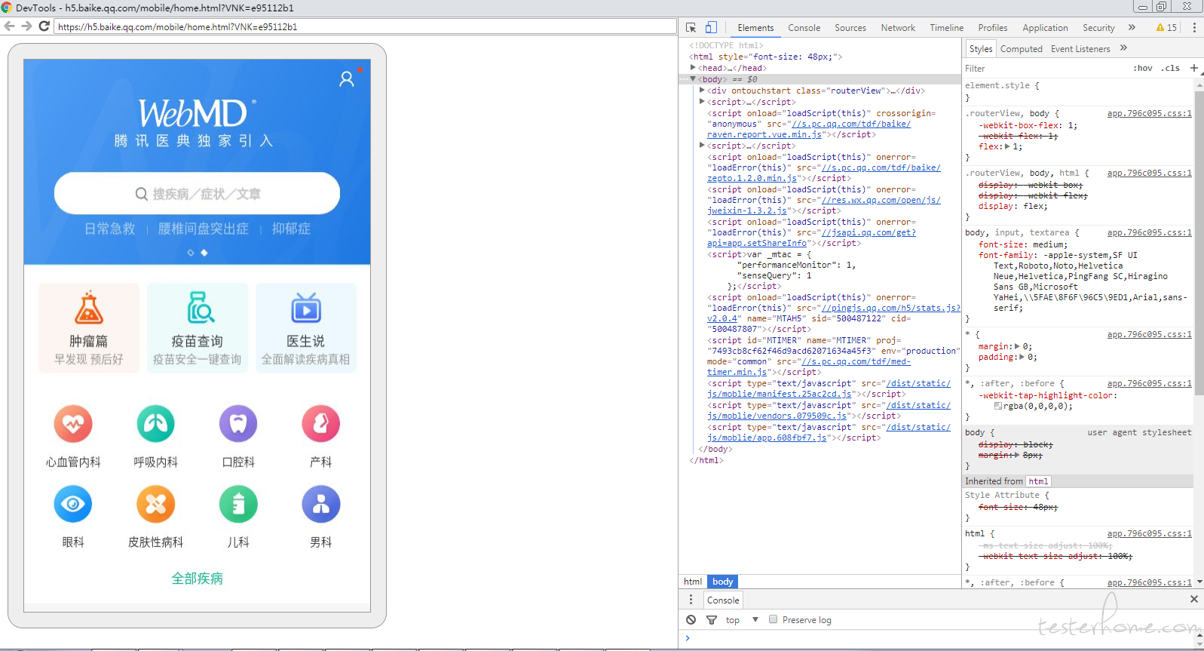Reload the page with refresh icon
Image resolution: width=1204 pixels, height=651 pixels.
(x=44, y=26)
